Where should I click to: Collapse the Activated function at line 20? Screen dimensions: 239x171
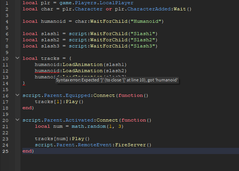(17, 120)
